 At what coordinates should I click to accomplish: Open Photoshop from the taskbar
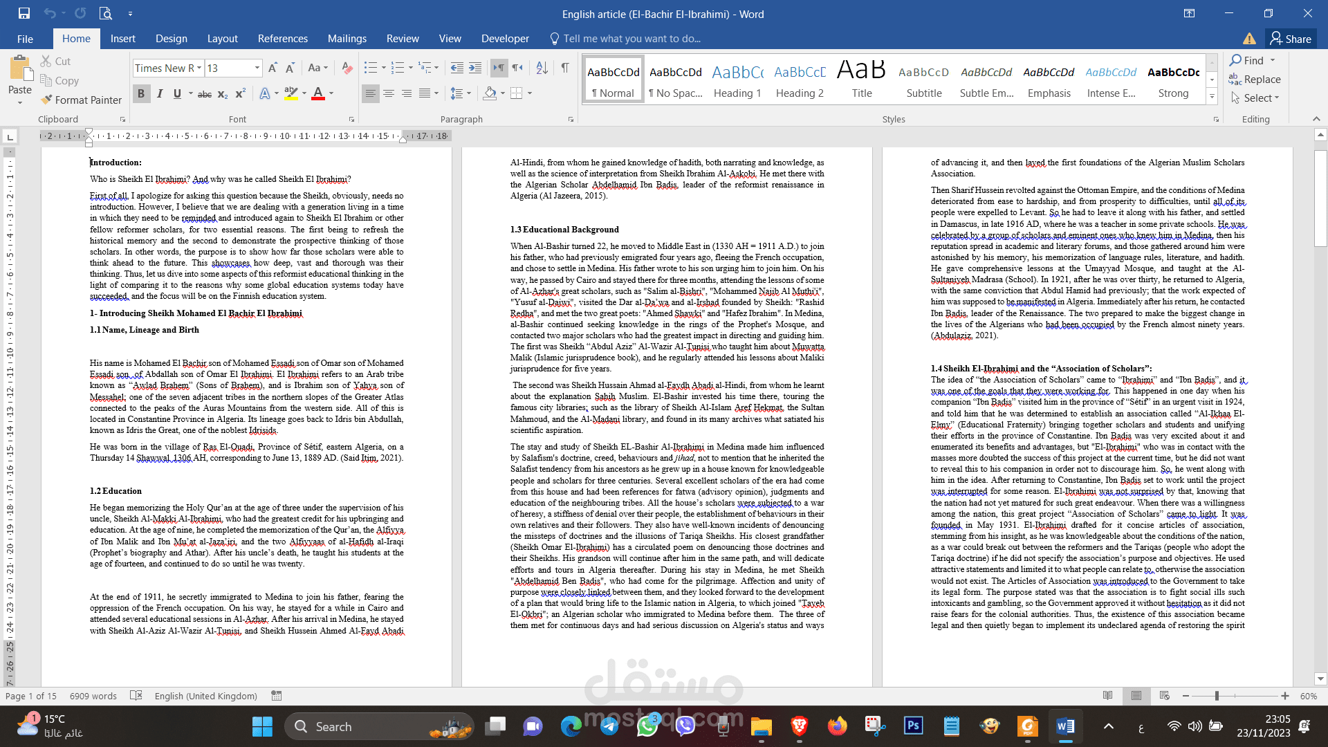coord(913,726)
